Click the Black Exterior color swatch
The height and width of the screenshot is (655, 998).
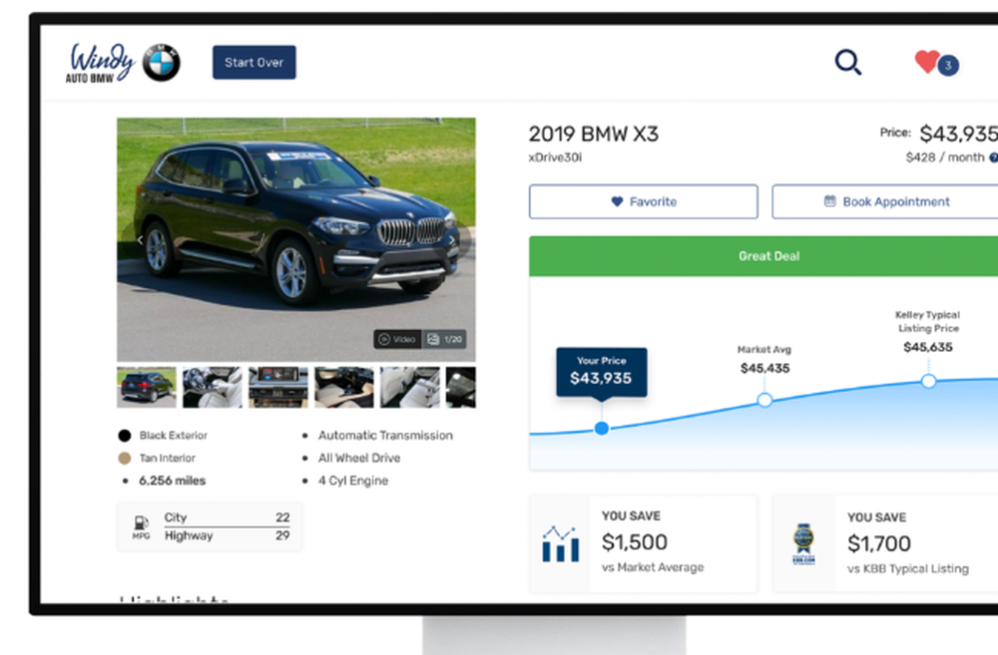[x=125, y=436]
